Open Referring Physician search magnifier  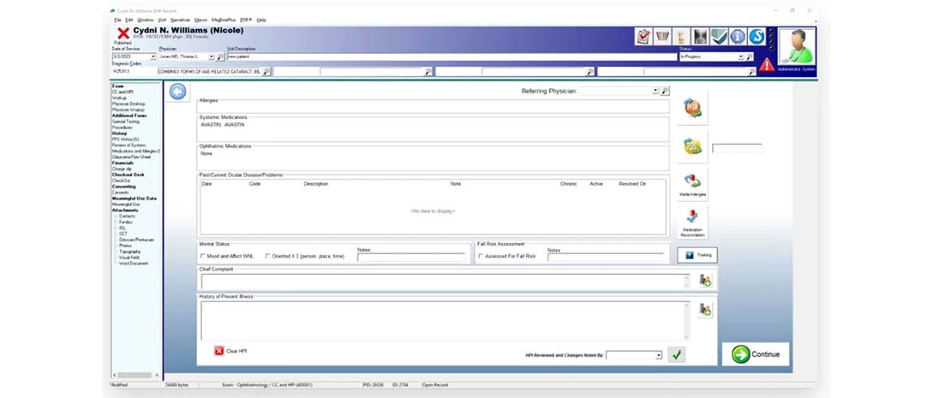tap(665, 92)
